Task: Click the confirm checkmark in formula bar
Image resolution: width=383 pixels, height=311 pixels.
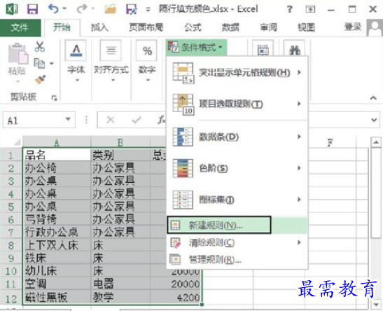Action: [137, 120]
